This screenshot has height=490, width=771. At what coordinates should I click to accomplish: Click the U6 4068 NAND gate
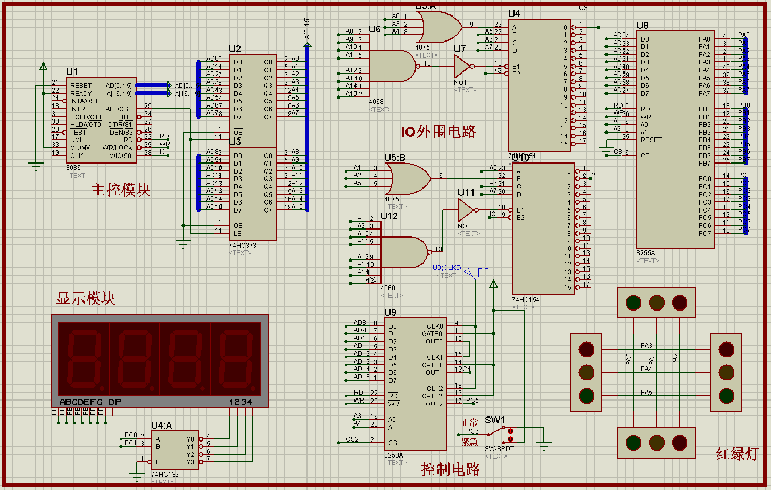(393, 66)
